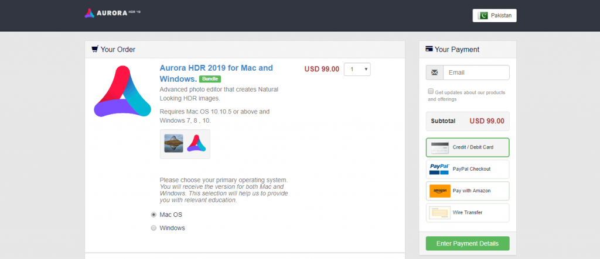Choose Credit / Debit Card payment option

click(x=468, y=147)
